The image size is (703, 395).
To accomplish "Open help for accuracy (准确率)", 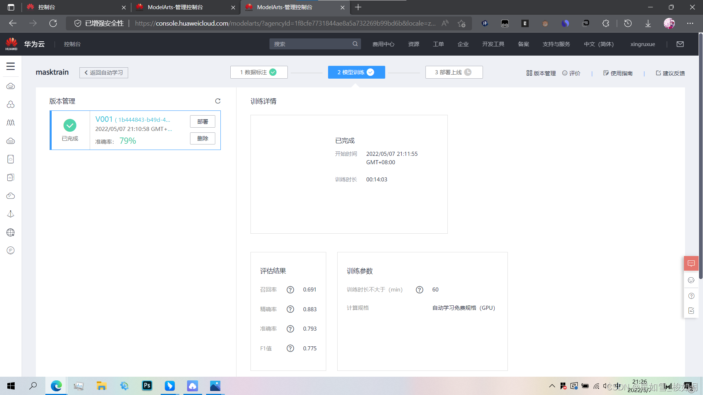I will 290,329.
